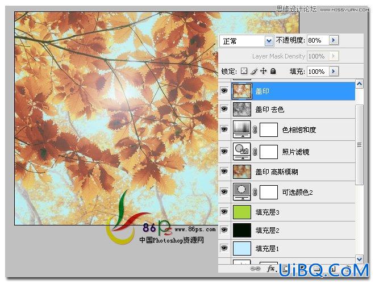This screenshot has height=284, width=375.
Task: Click the green 填充层3 color swatch
Action: pyautogui.click(x=242, y=212)
